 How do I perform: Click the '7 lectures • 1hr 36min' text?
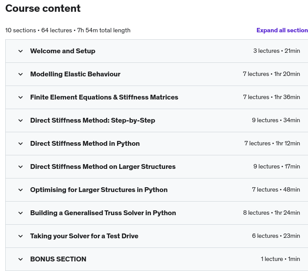coord(271,97)
